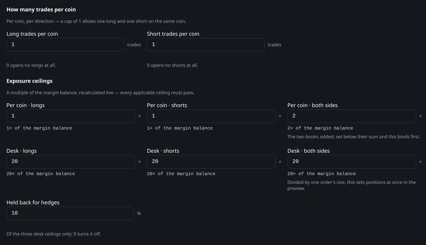Focus the Per coin · longs field
The image size is (426, 245).
pos(71,116)
